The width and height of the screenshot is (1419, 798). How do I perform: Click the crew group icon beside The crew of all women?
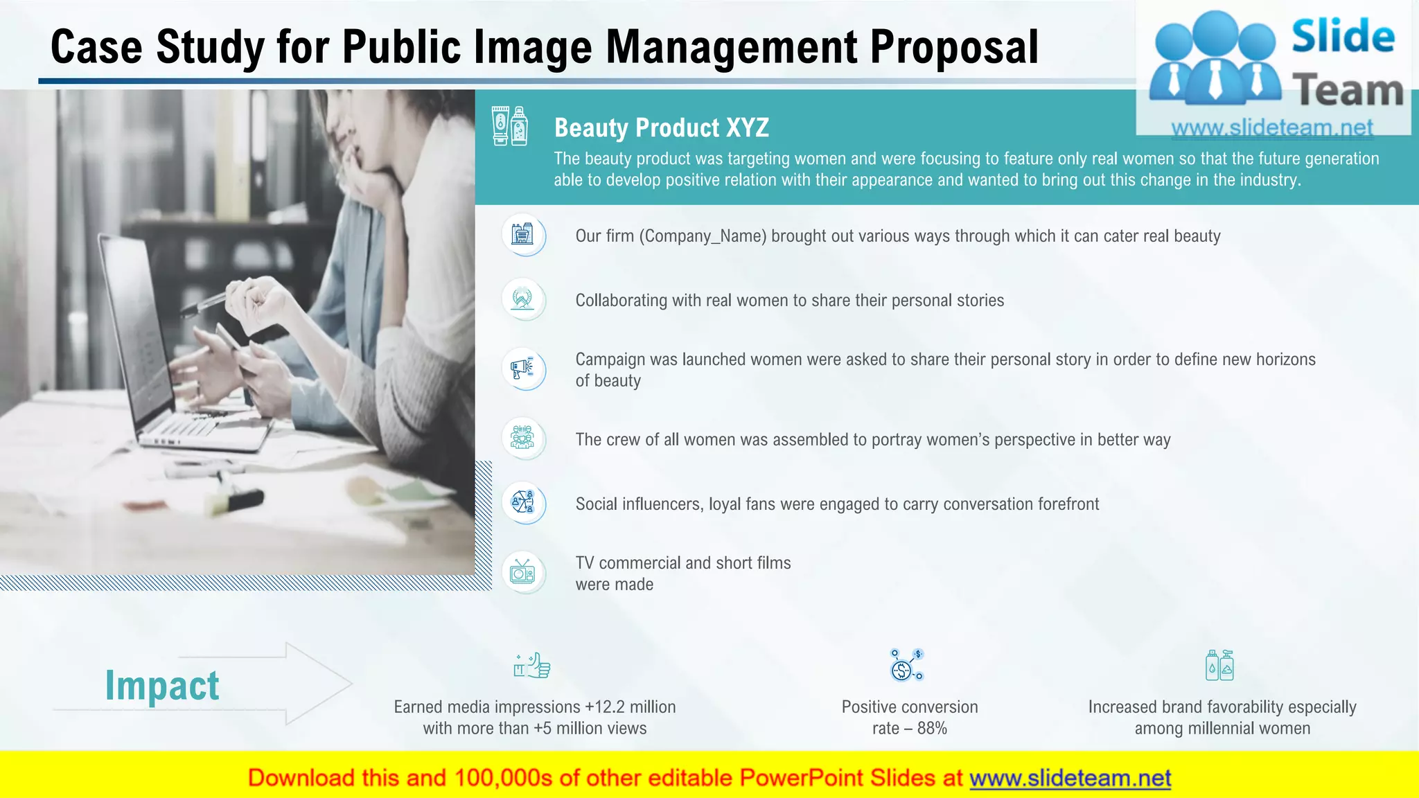click(523, 438)
